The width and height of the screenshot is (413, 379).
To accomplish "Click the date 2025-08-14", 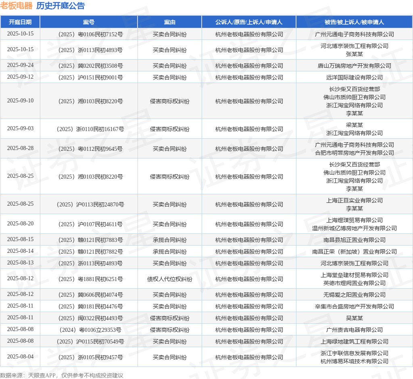I will [x=20, y=251].
